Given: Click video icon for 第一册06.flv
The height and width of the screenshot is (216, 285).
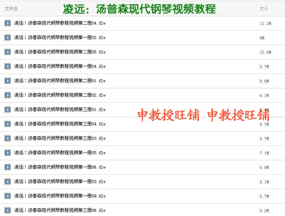Looking at the screenshot, I should 8,167.
